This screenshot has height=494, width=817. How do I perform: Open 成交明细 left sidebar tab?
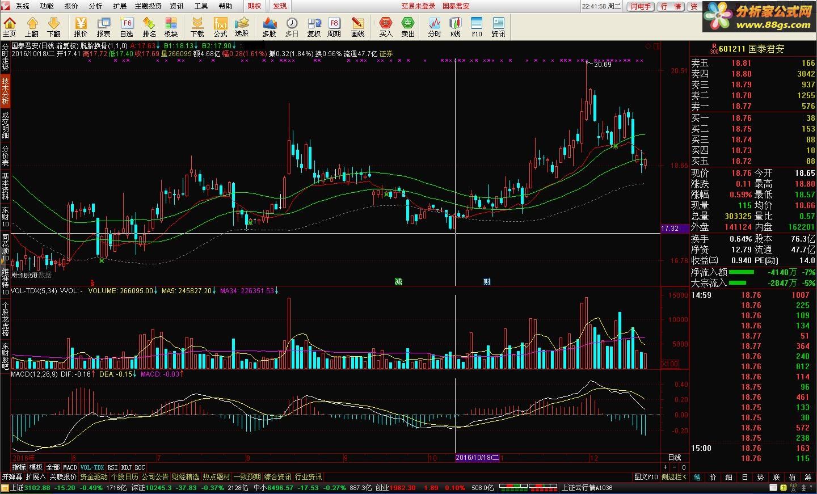(5, 124)
